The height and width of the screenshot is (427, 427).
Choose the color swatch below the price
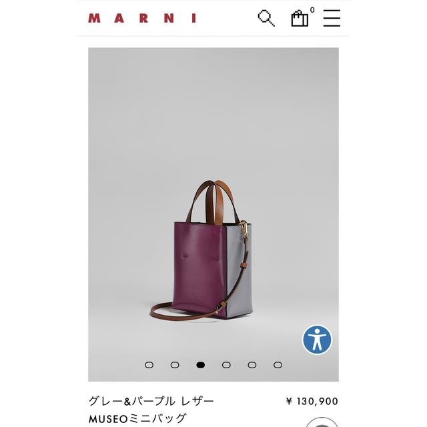pyautogui.click(x=322, y=422)
